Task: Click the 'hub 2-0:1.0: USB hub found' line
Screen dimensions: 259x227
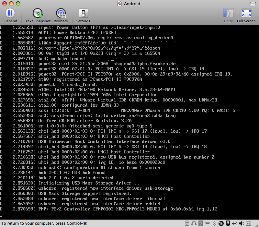Action: pyautogui.click(x=72, y=173)
